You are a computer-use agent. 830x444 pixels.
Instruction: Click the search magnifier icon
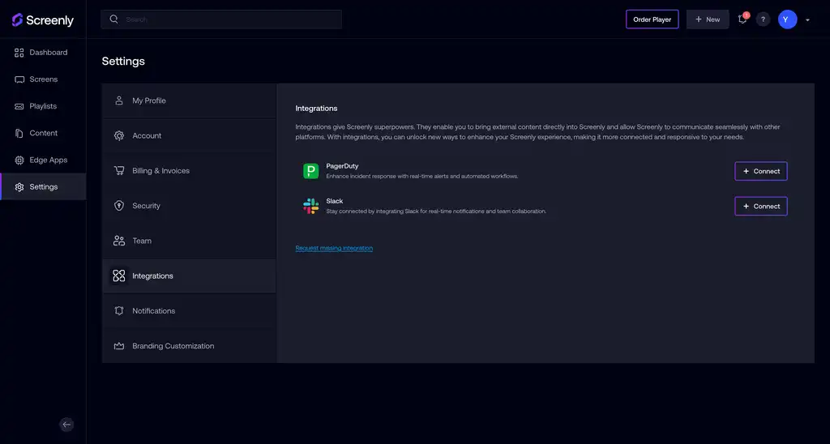click(x=113, y=19)
